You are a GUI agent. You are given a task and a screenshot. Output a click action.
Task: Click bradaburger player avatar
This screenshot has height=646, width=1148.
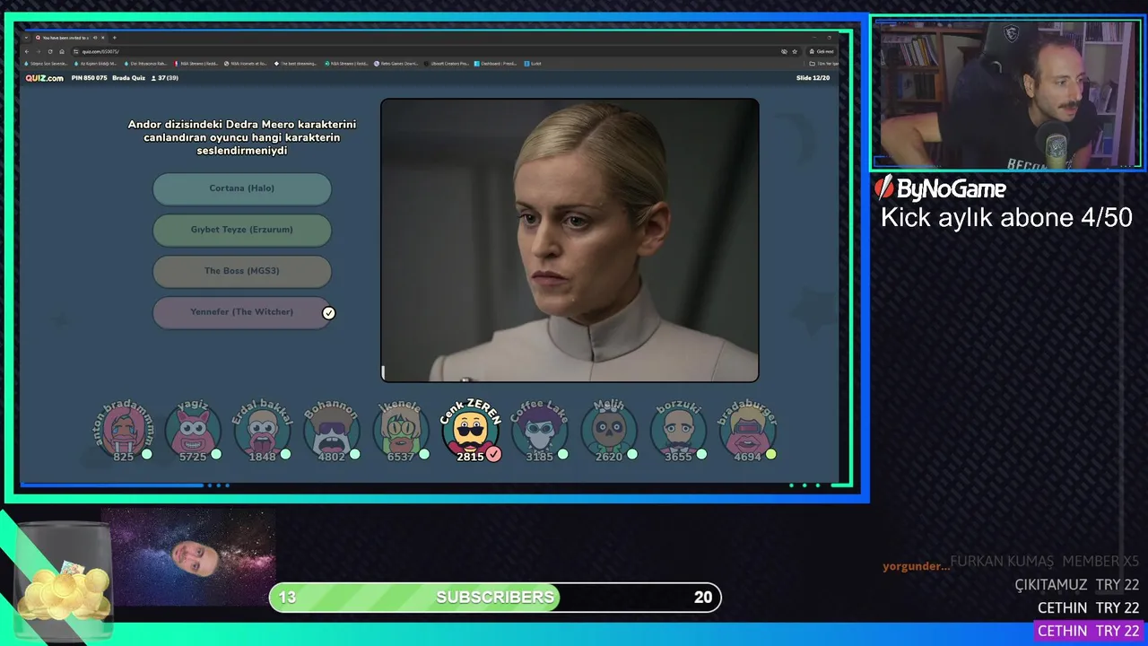click(x=748, y=431)
